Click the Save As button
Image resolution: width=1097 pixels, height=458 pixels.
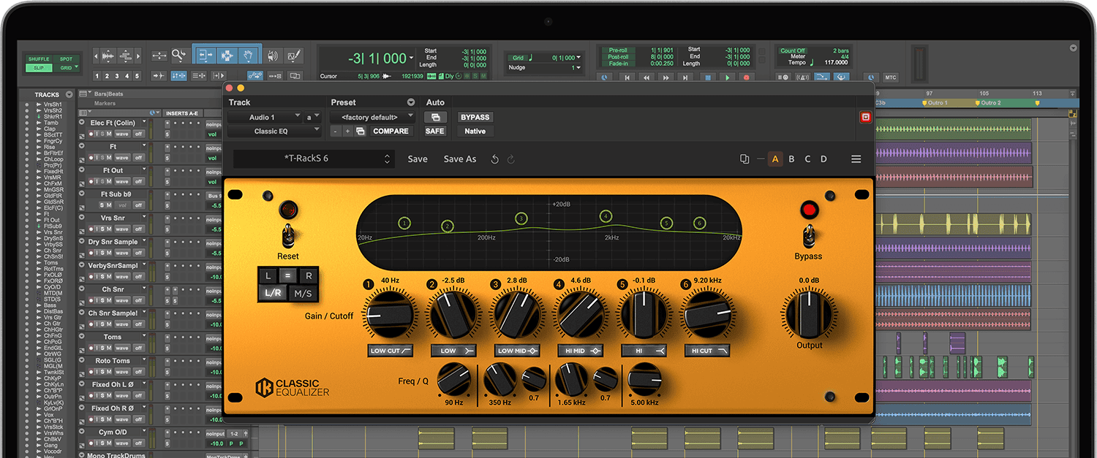pyautogui.click(x=460, y=159)
